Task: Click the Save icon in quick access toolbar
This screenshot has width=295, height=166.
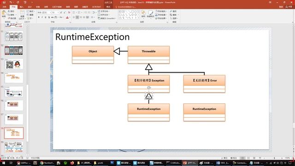Action: pos(4,2)
